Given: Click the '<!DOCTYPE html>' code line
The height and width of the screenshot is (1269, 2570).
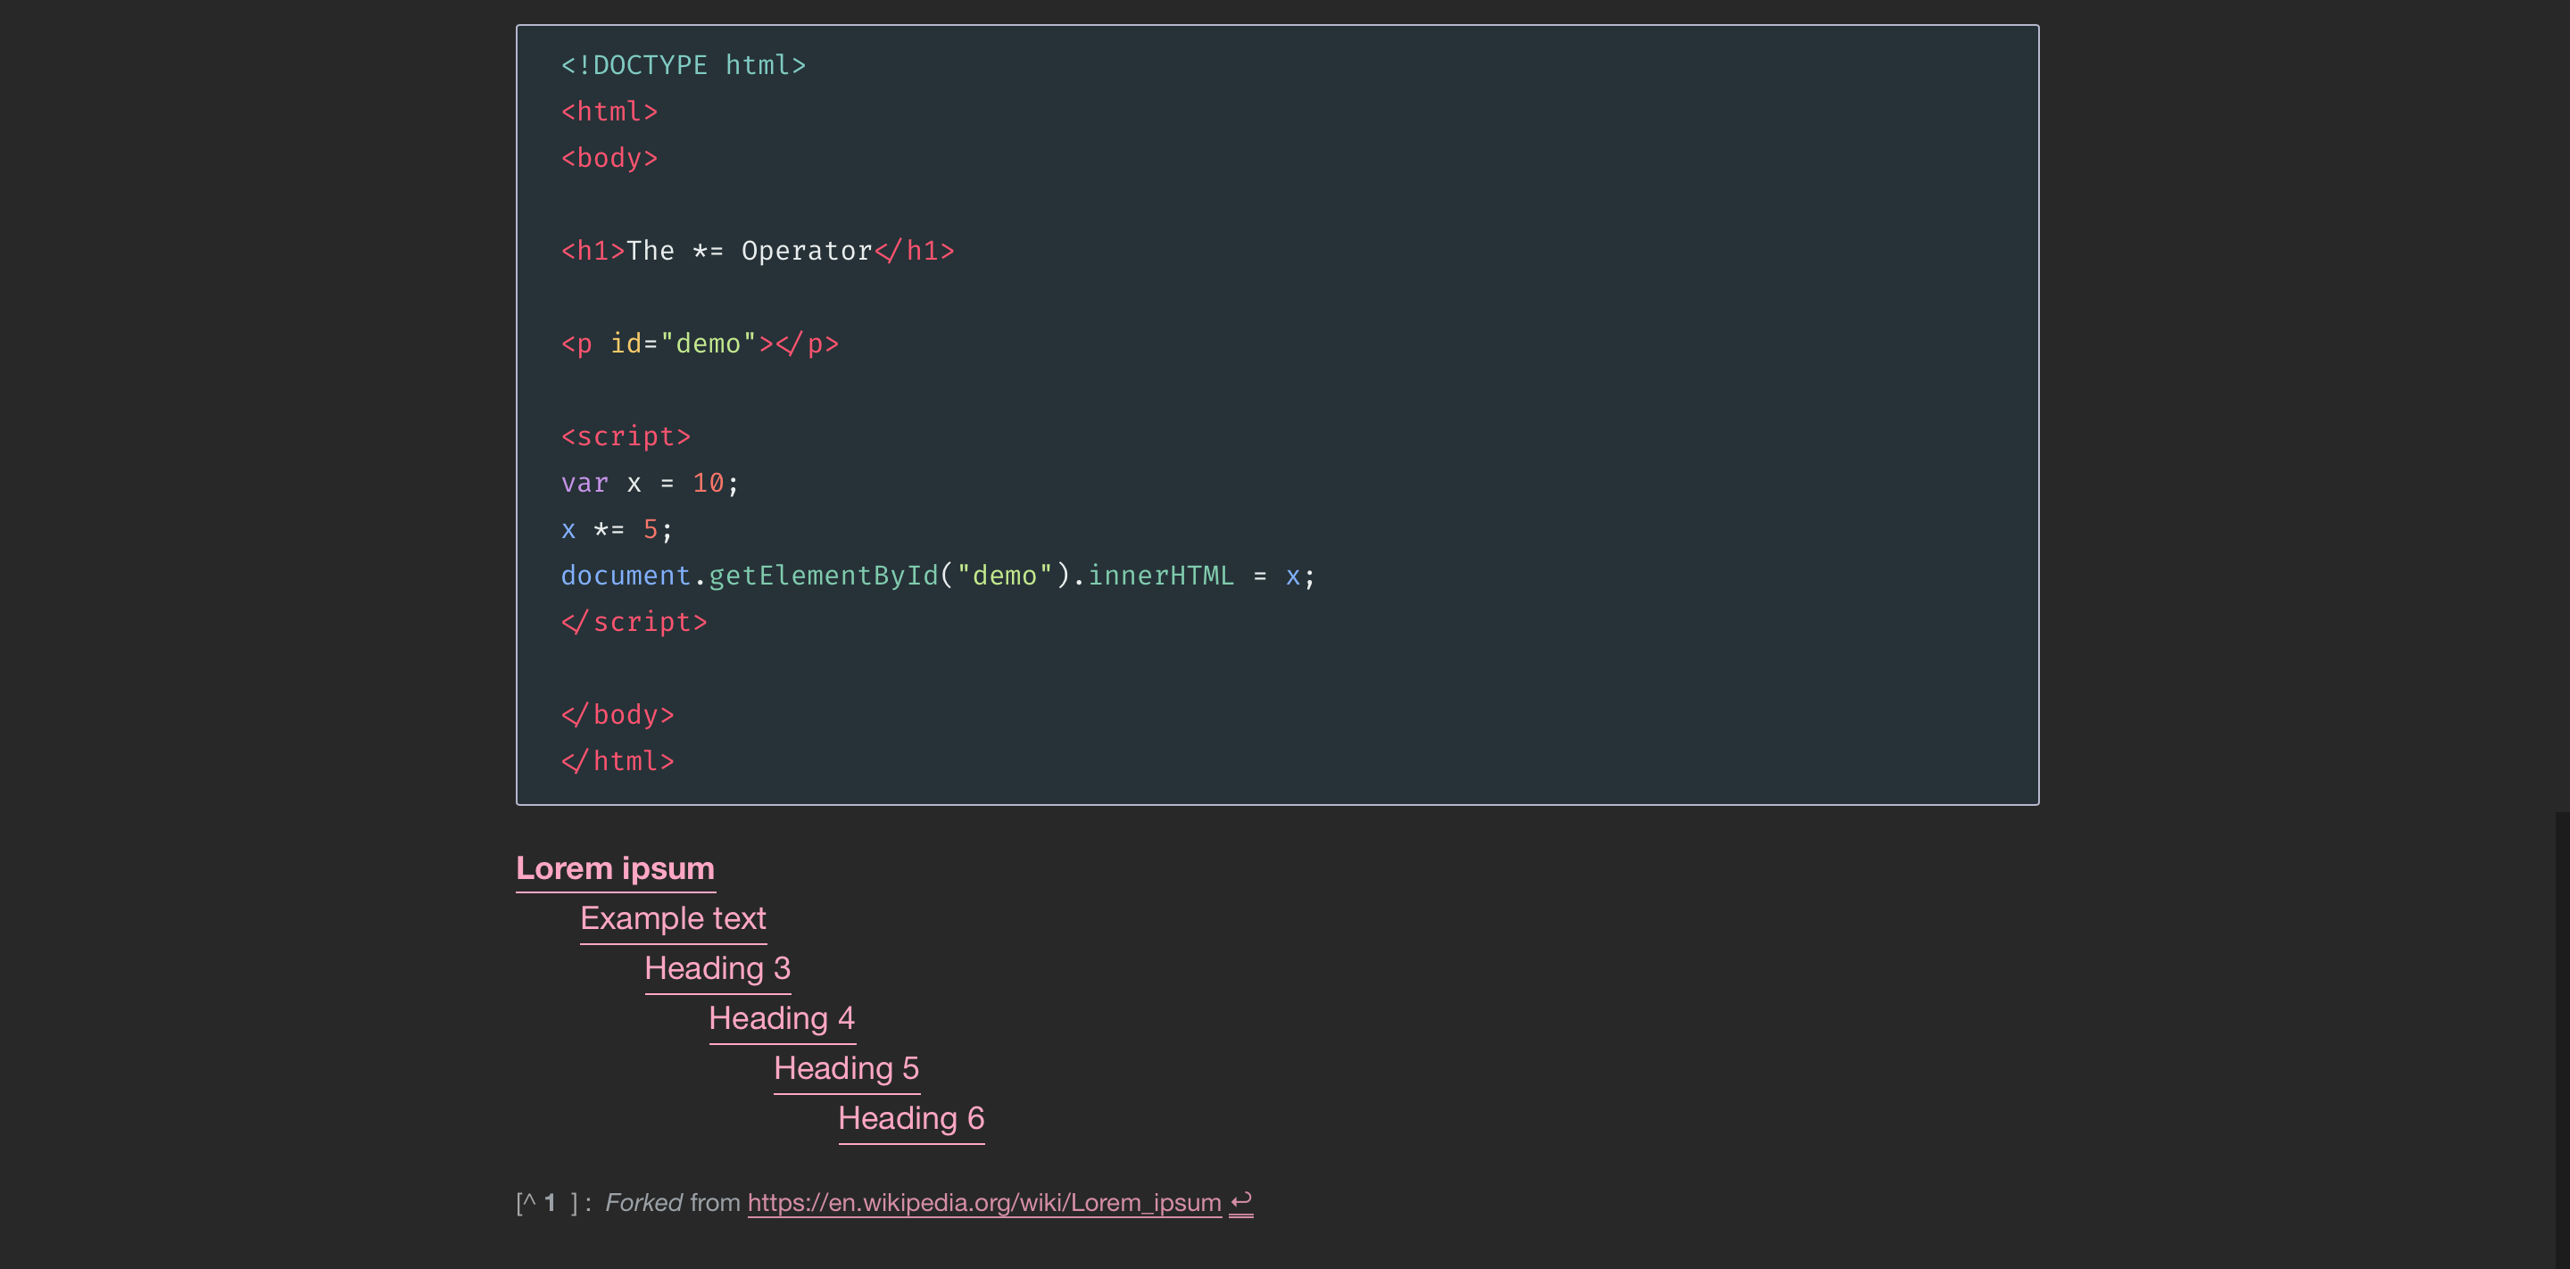Looking at the screenshot, I should point(683,65).
